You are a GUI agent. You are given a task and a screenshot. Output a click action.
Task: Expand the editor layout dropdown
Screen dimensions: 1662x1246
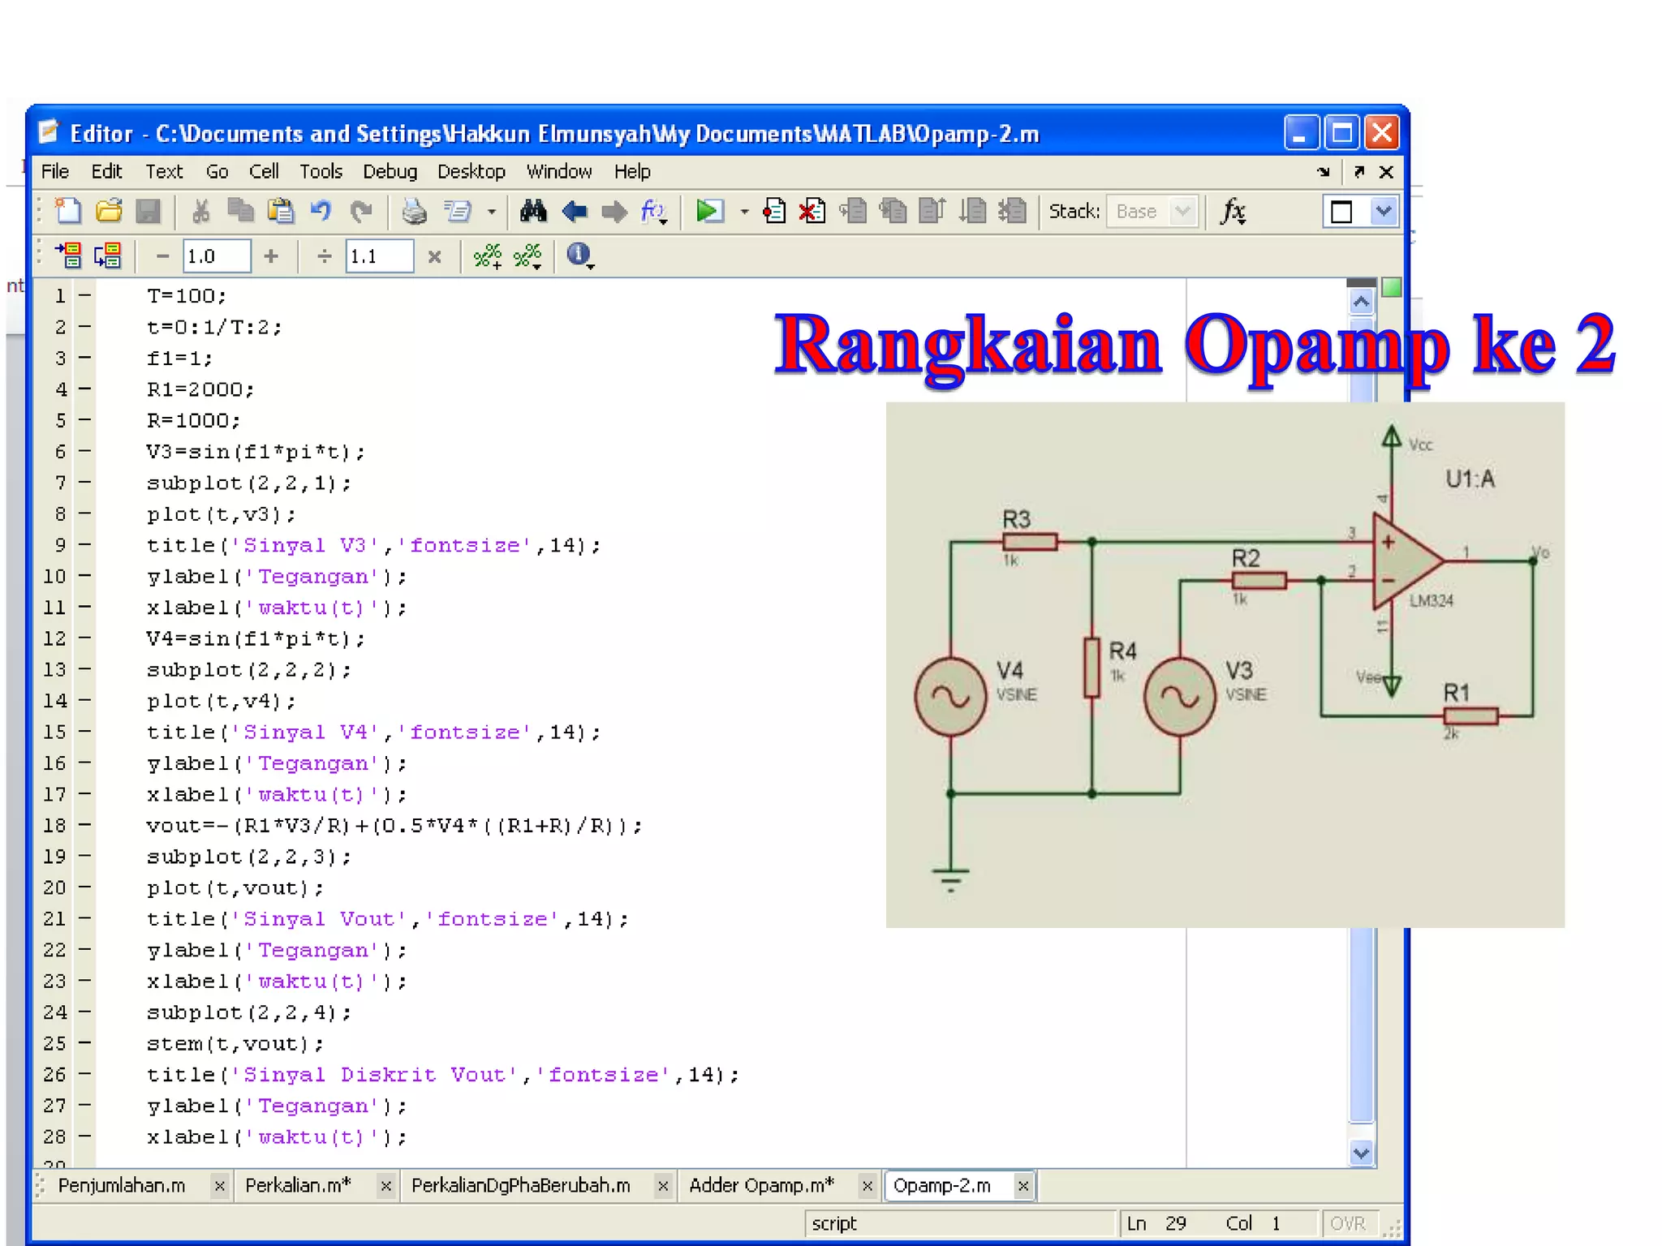pos(1384,212)
